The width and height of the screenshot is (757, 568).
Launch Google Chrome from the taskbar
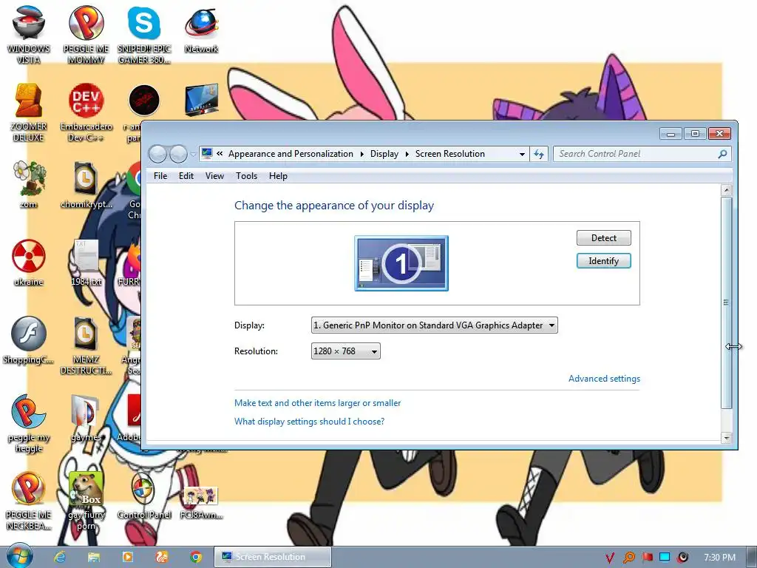[x=195, y=557]
